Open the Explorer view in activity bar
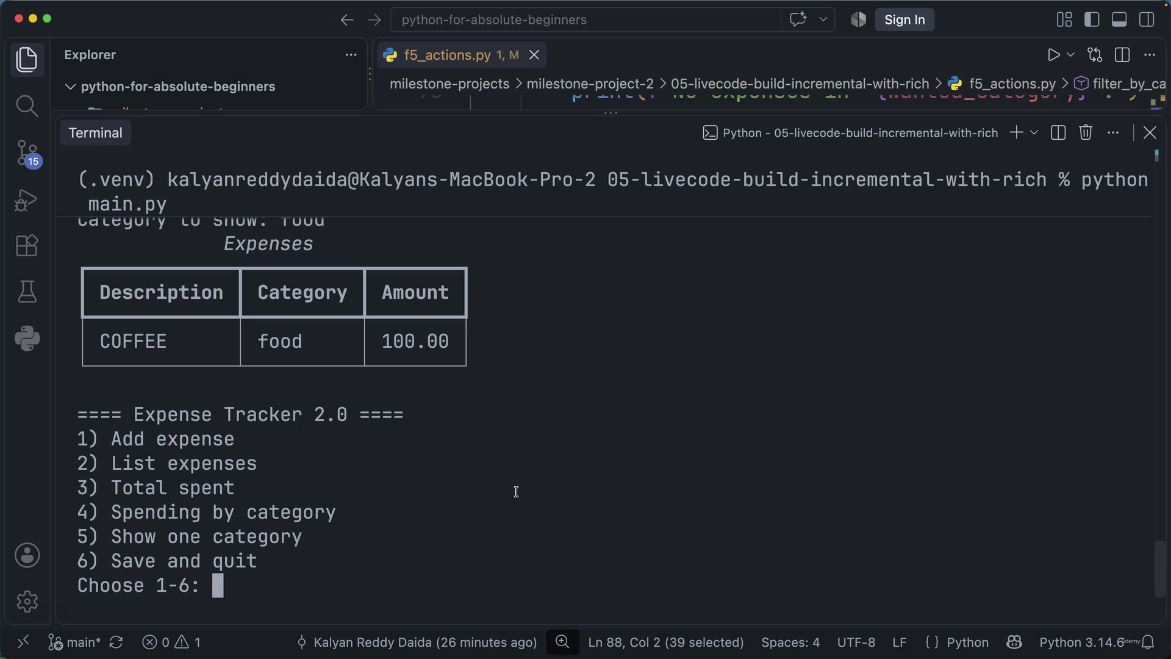The image size is (1171, 659). (27, 60)
